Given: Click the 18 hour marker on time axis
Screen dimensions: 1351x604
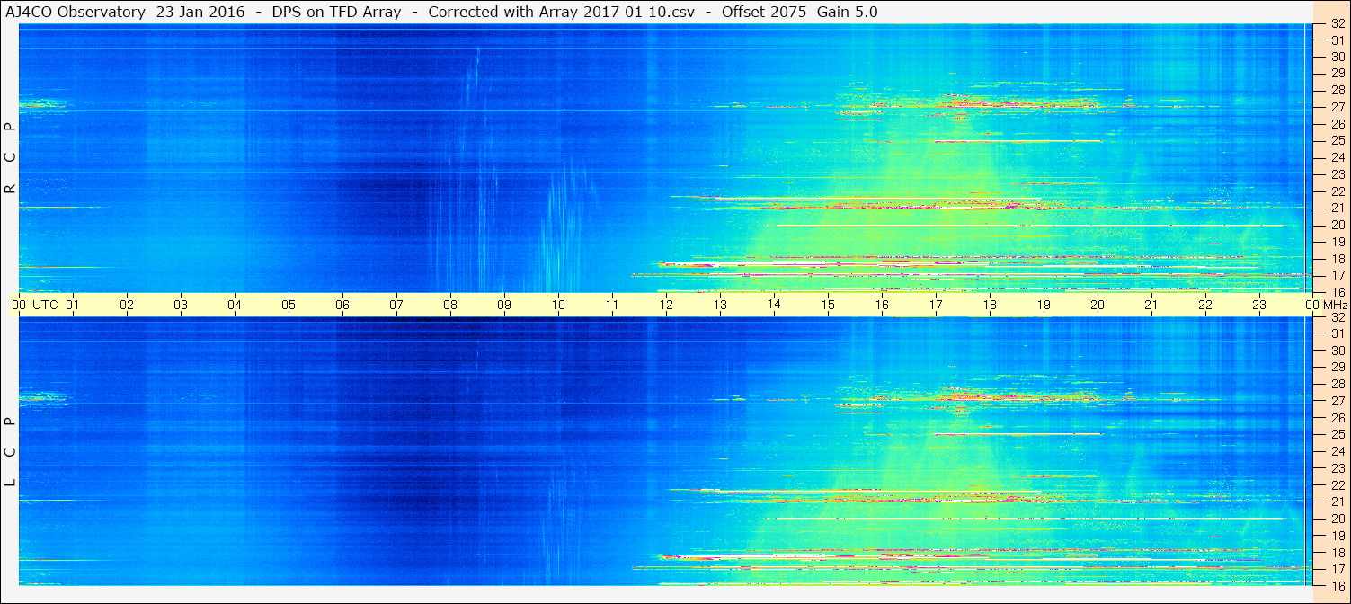Looking at the screenshot, I should (990, 305).
